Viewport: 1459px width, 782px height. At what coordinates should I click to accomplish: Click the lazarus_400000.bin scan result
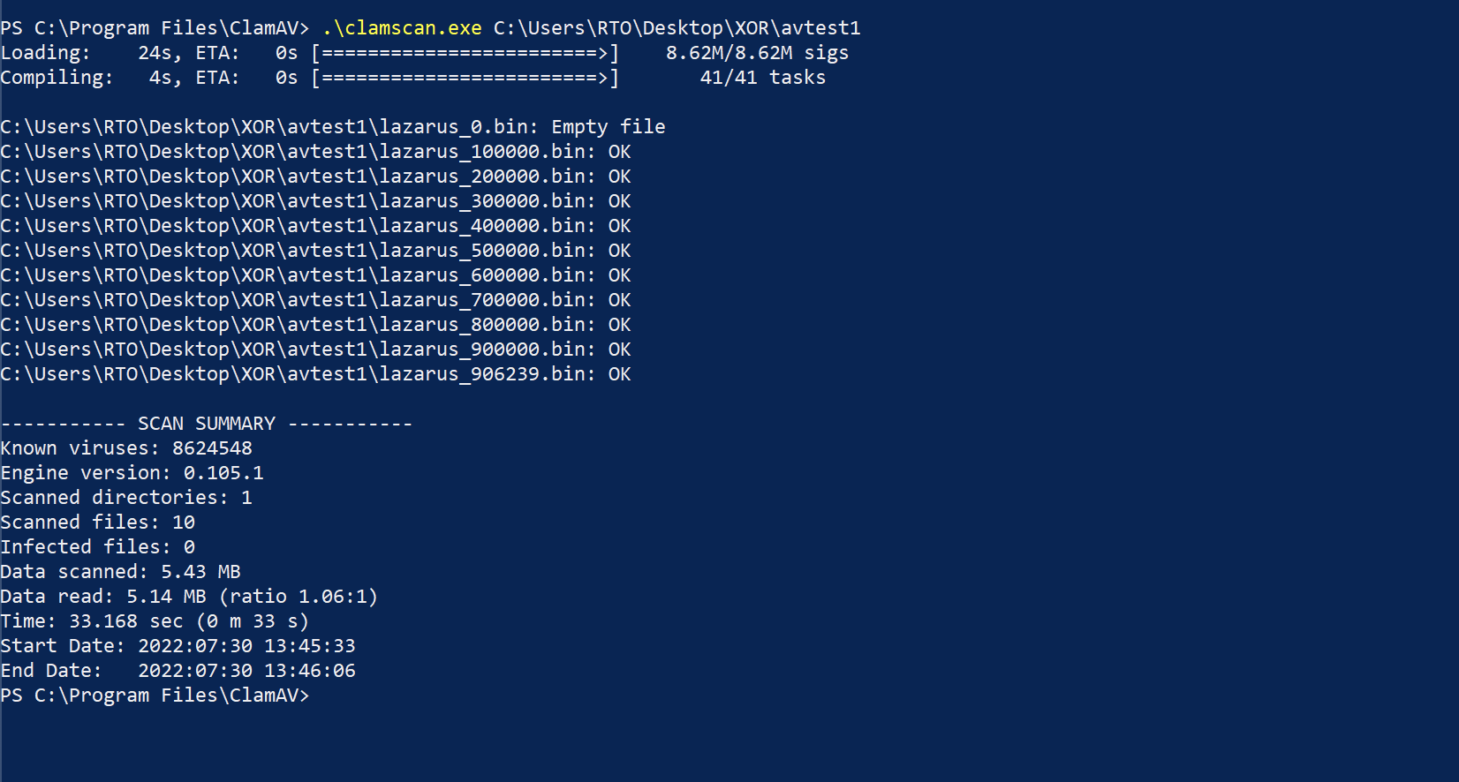pos(316,226)
